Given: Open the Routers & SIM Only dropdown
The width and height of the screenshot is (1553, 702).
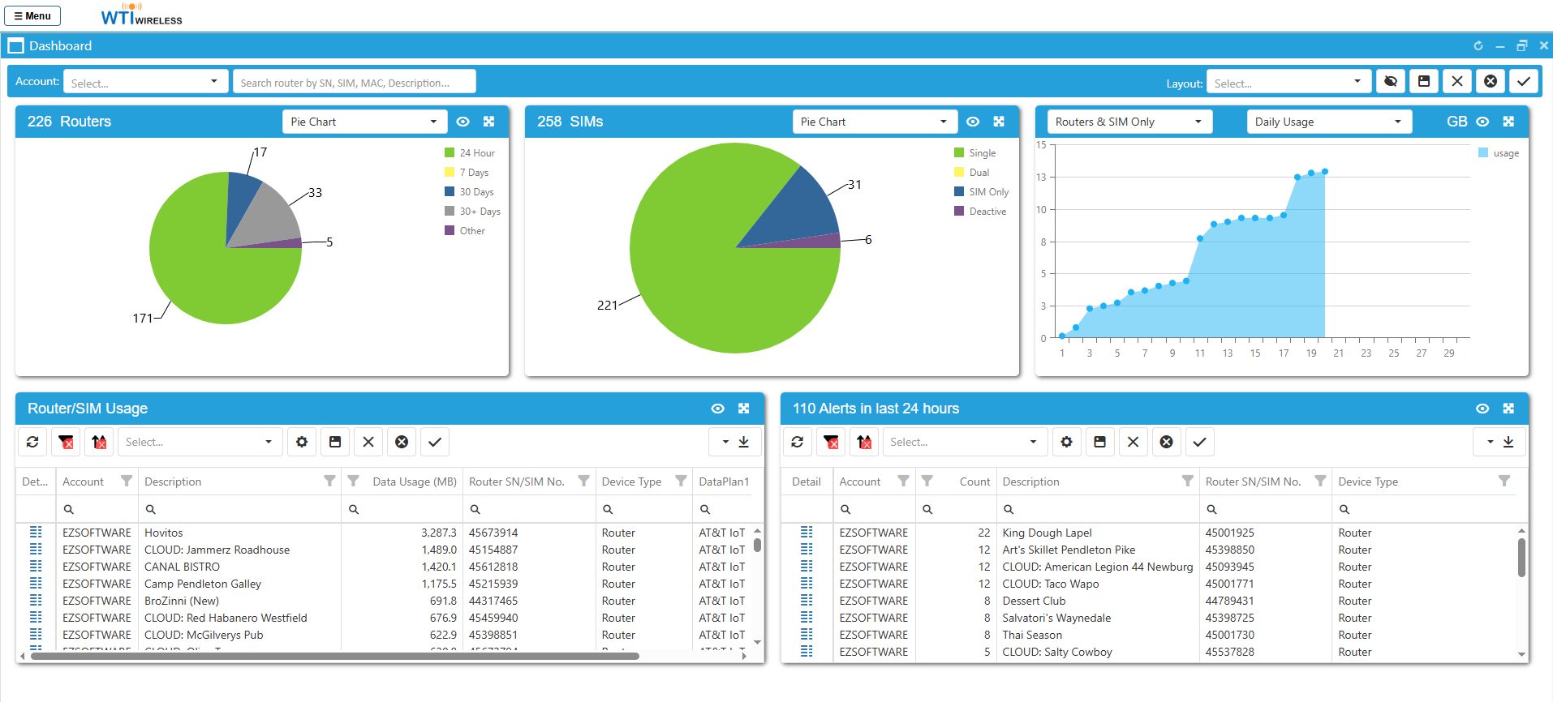Looking at the screenshot, I should [x=1130, y=122].
